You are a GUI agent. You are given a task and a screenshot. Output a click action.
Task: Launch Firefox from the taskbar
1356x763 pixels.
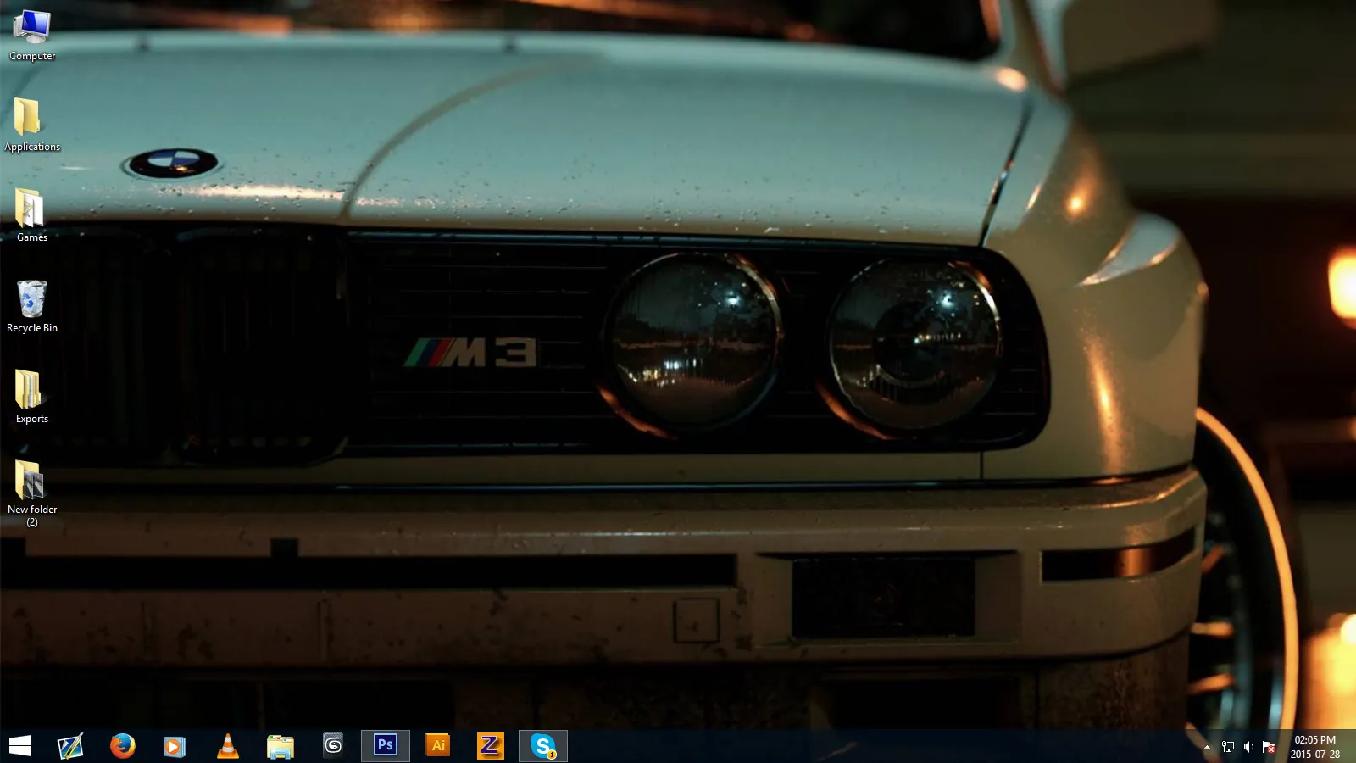(123, 746)
